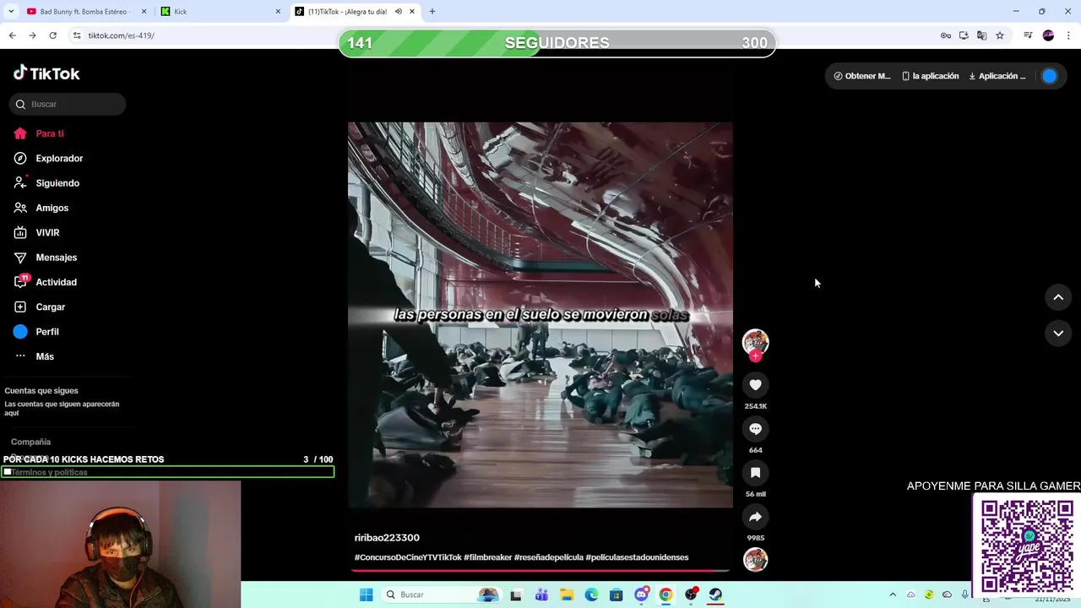
Task: Reload the TikTok page
Action: [x=52, y=35]
